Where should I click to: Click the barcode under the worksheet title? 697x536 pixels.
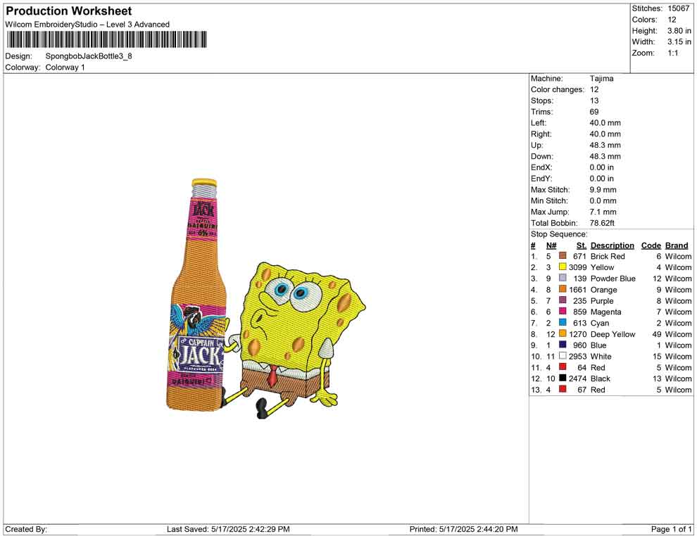click(x=107, y=40)
